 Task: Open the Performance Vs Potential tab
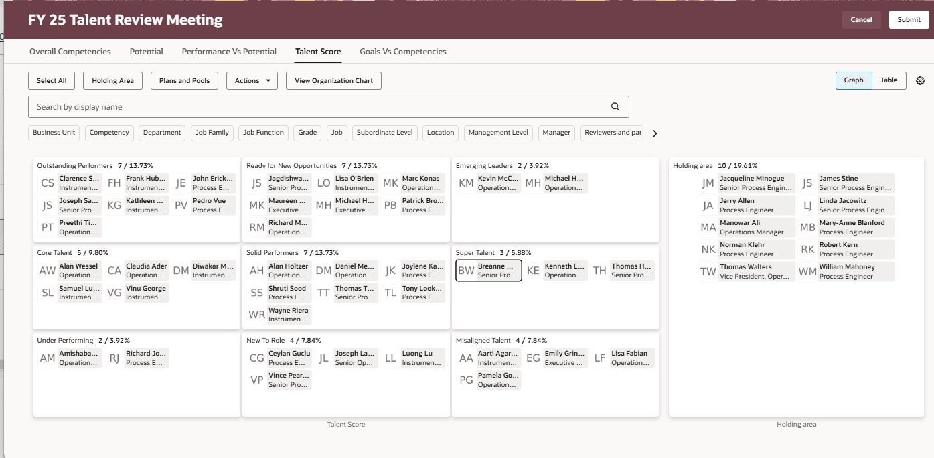pyautogui.click(x=229, y=52)
